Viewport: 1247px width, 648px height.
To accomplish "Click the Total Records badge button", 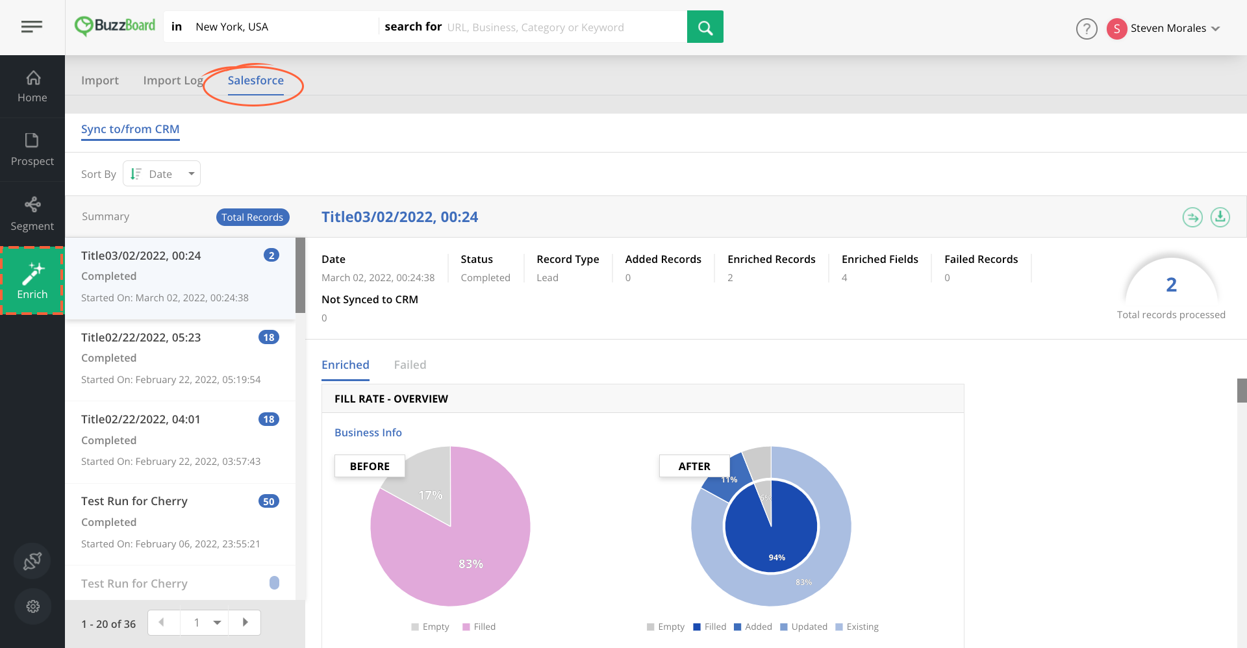I will pos(253,217).
